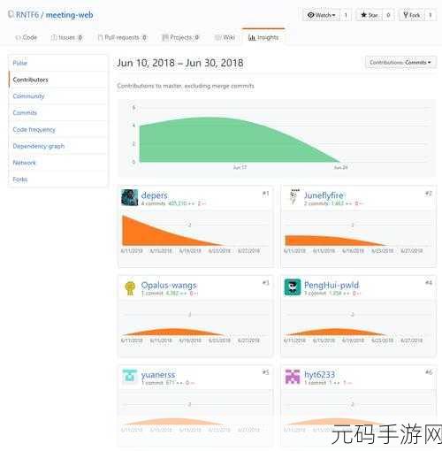Switch to the Projects tab

(180, 37)
